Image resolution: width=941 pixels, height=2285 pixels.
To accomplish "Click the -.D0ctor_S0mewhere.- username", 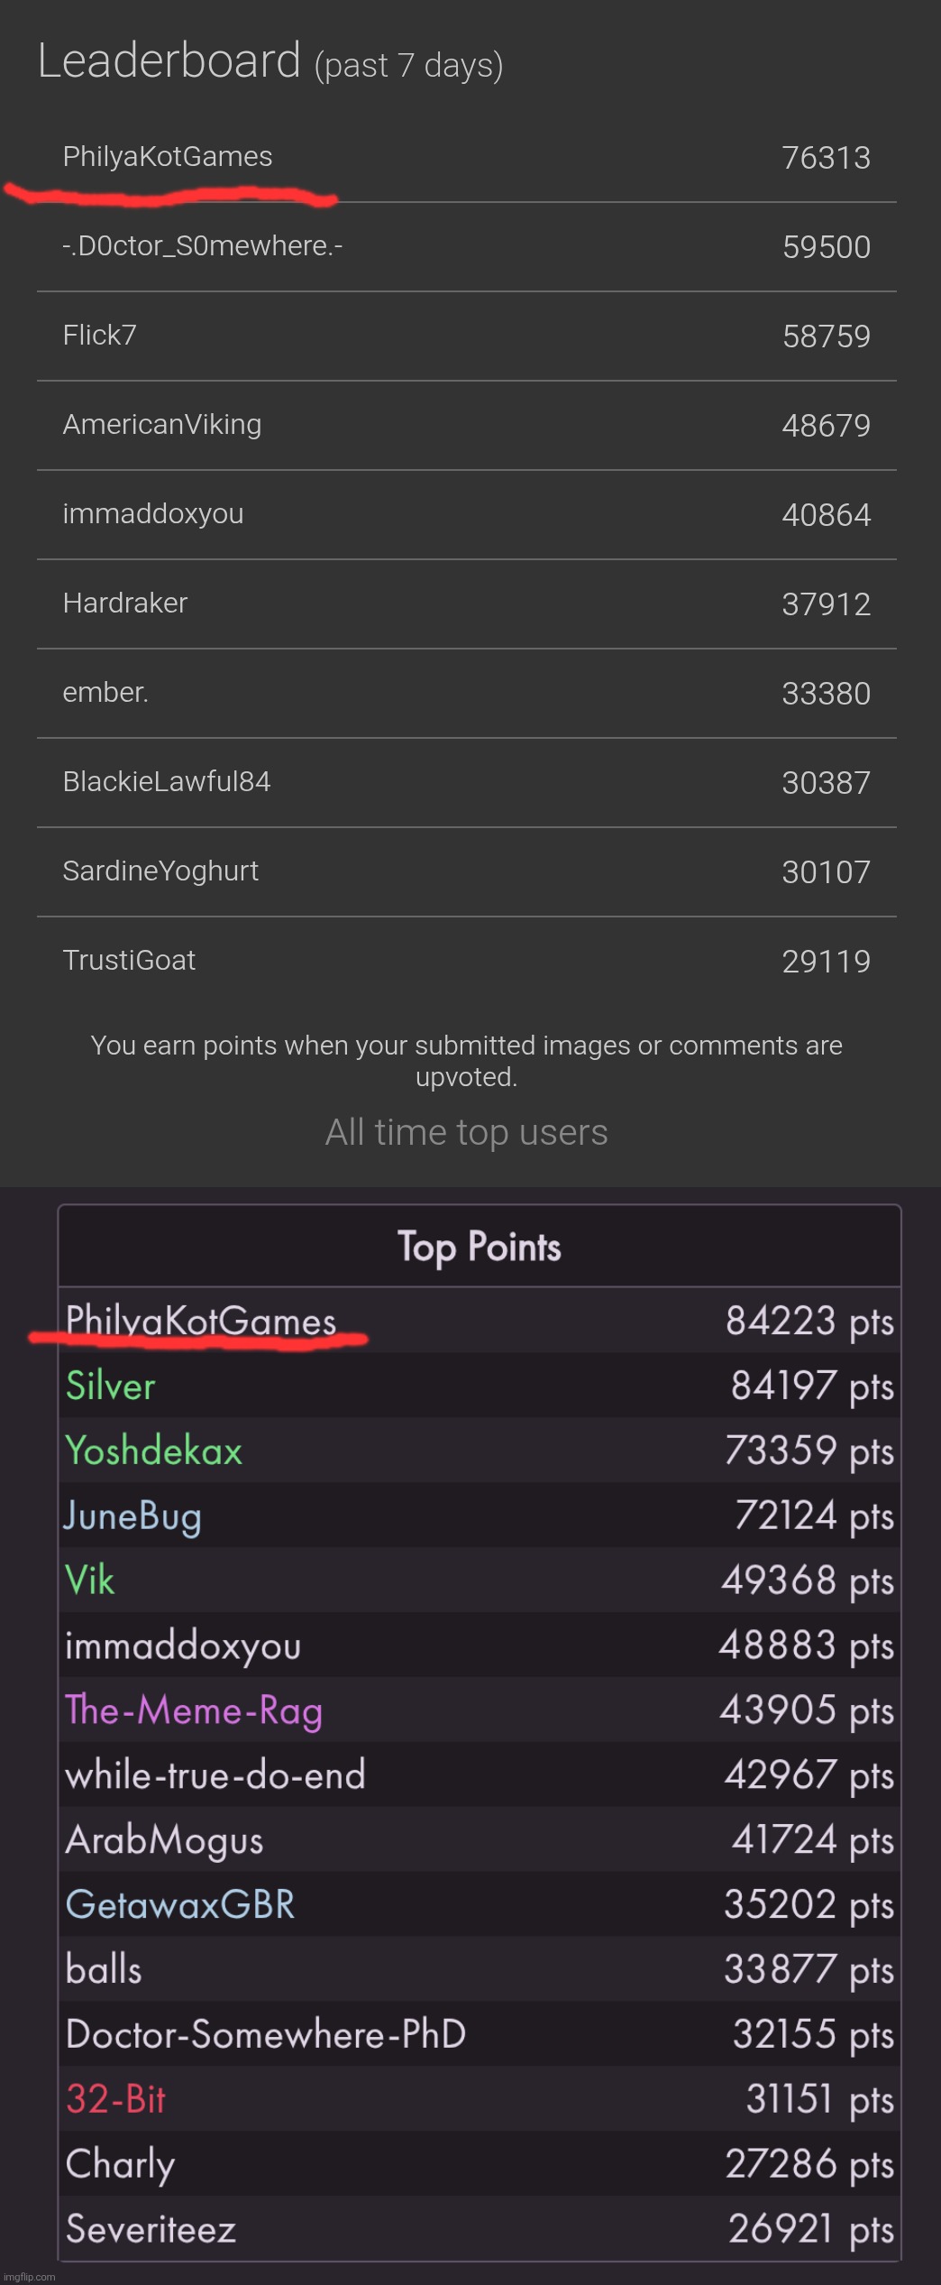I will 203,245.
